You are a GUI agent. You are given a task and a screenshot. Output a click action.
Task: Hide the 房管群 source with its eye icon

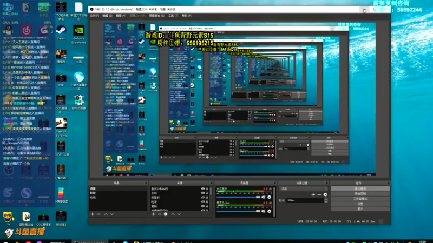(203, 198)
